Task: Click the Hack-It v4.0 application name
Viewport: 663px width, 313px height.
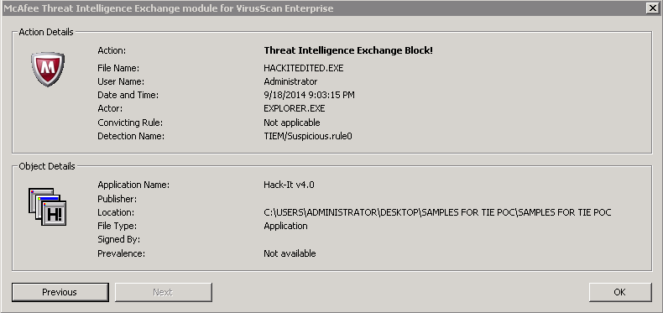Action: [289, 185]
